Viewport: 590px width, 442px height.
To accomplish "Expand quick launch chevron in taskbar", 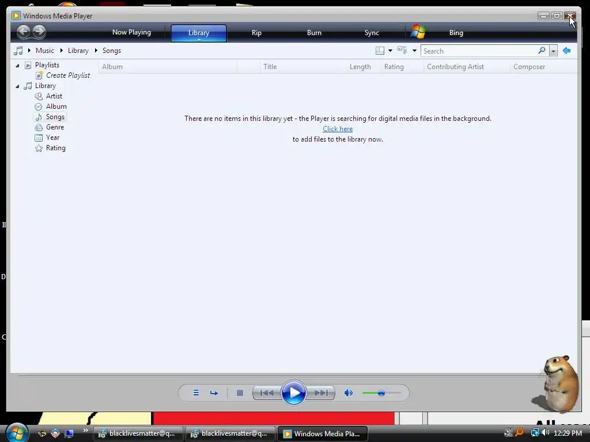I will tap(86, 430).
